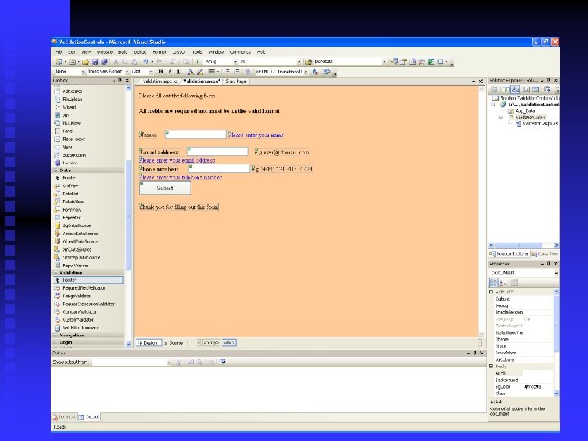The width and height of the screenshot is (588, 441).
Task: Expand the Navigation toolbox section
Action: (x=56, y=336)
